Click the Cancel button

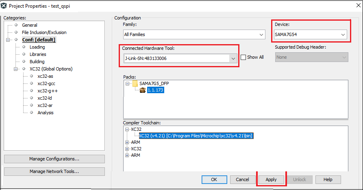point(242,179)
